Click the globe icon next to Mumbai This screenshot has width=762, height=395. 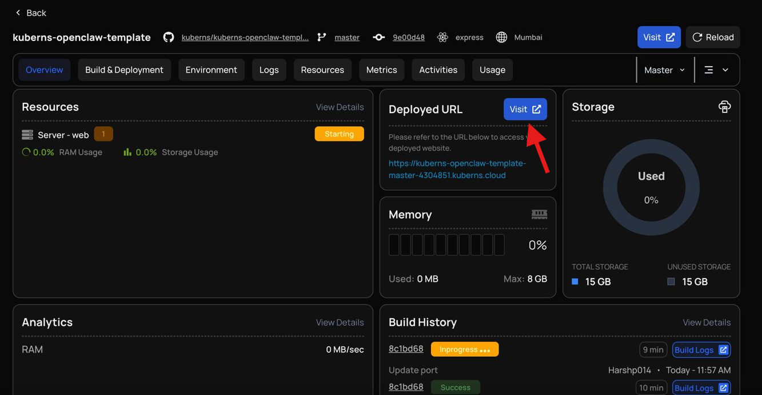pos(501,37)
